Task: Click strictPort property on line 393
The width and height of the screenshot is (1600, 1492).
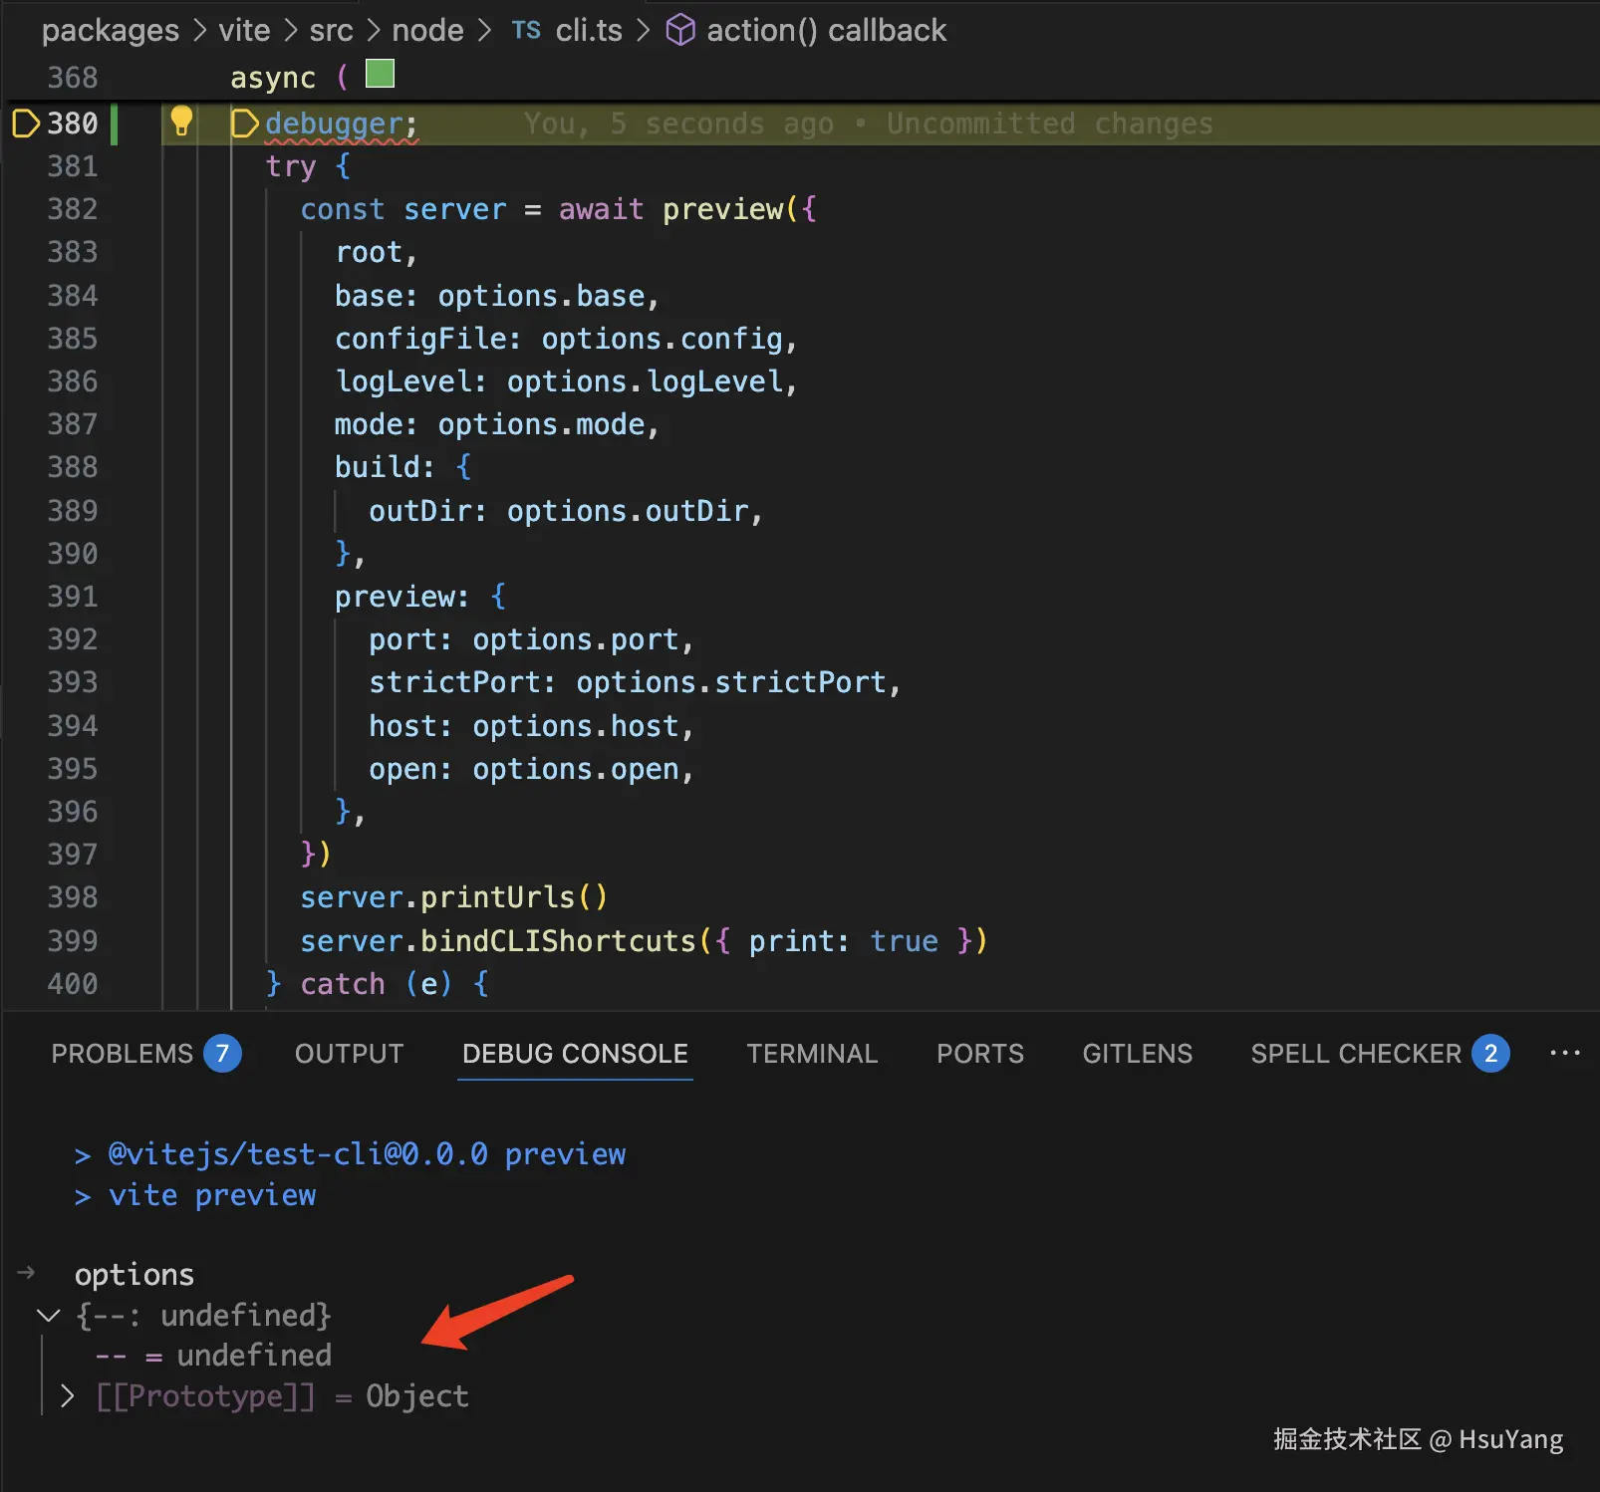Action: point(454,682)
